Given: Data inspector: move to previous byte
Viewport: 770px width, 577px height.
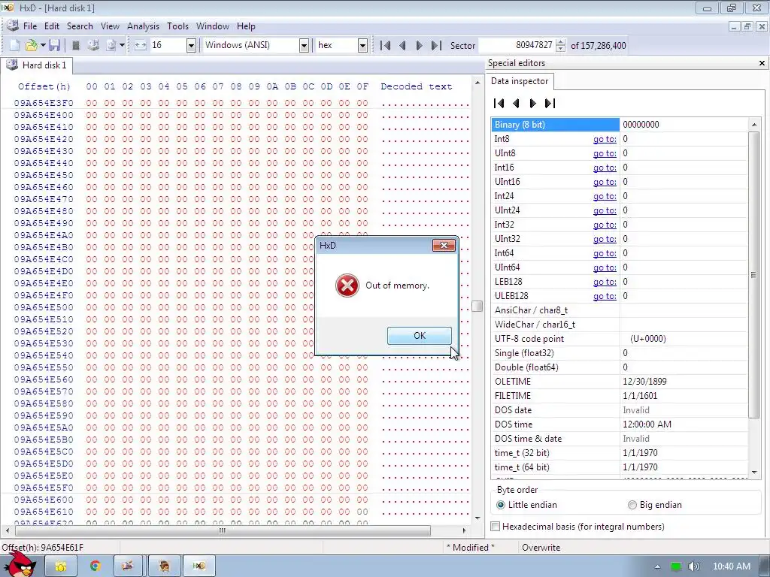Looking at the screenshot, I should tap(516, 104).
